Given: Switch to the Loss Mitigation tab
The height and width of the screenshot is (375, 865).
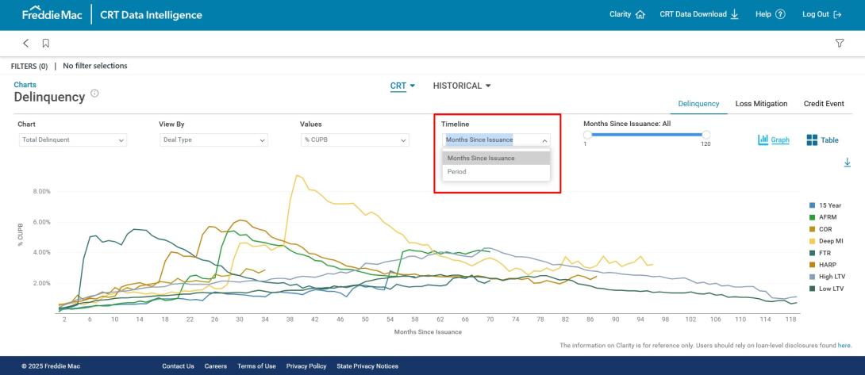Looking at the screenshot, I should [x=761, y=104].
